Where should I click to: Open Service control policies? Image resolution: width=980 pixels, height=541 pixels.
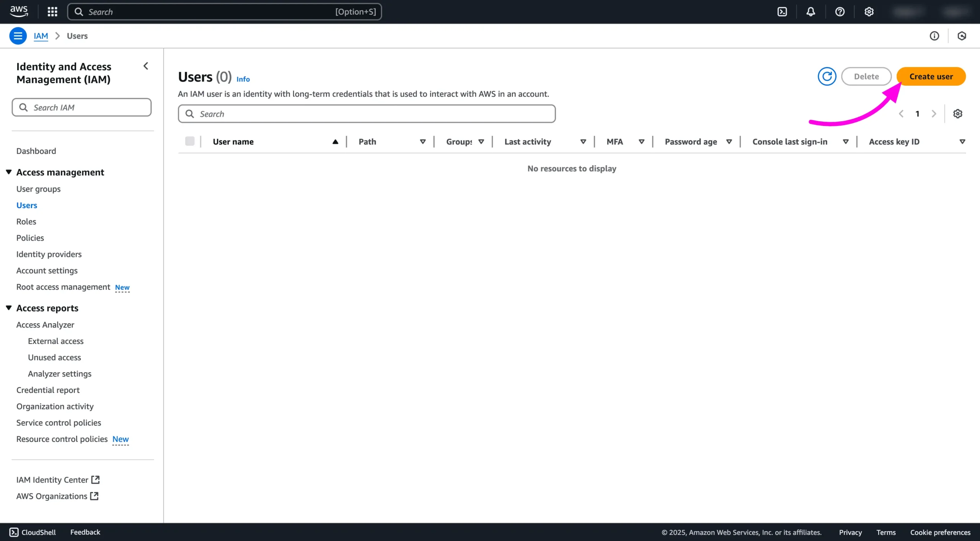[x=59, y=423]
